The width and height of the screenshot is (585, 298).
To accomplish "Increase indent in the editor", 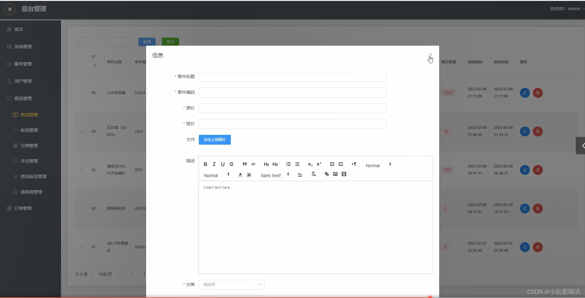I will pos(341,164).
